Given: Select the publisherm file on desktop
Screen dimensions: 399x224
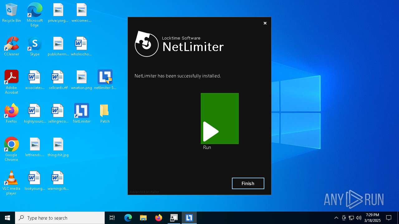Looking at the screenshot, I should [x=58, y=47].
